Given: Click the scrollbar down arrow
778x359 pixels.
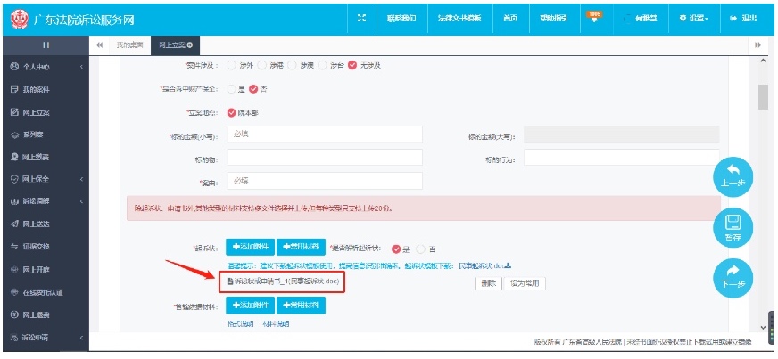Looking at the screenshot, I should click(763, 327).
